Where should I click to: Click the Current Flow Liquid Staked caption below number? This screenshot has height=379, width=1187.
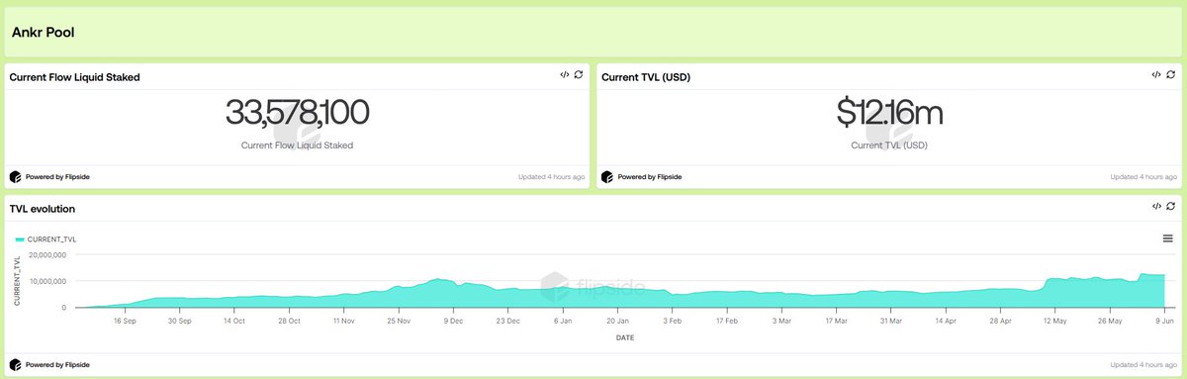(297, 144)
